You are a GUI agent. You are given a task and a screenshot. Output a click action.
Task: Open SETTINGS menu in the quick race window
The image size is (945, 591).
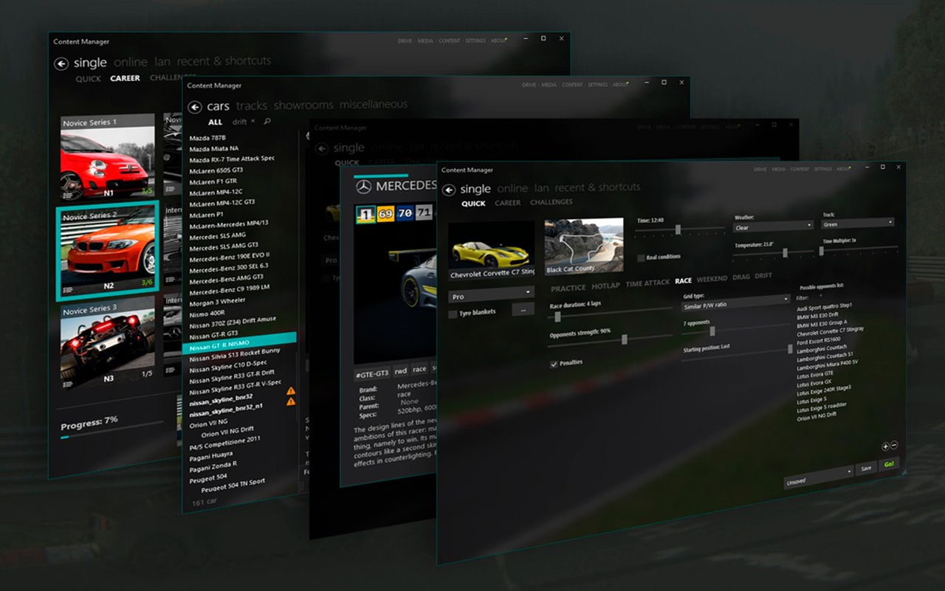[822, 170]
